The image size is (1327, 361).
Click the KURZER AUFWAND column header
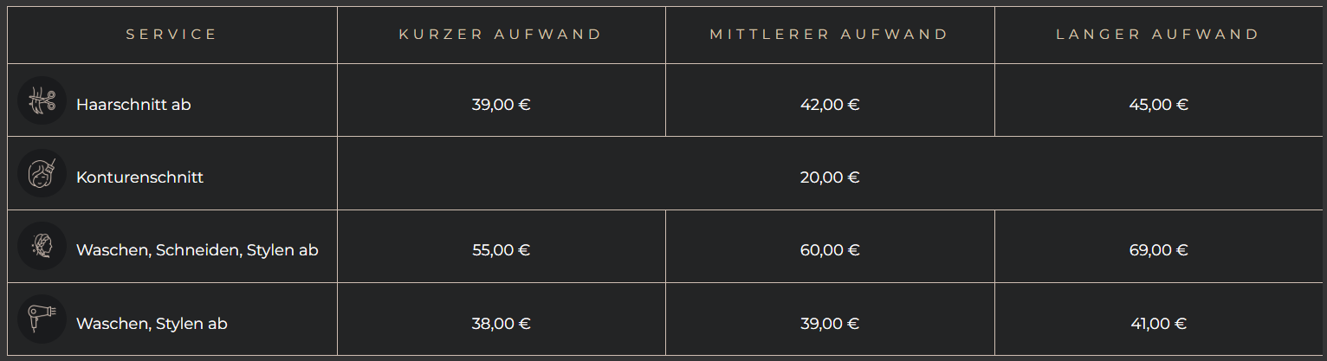click(x=501, y=35)
